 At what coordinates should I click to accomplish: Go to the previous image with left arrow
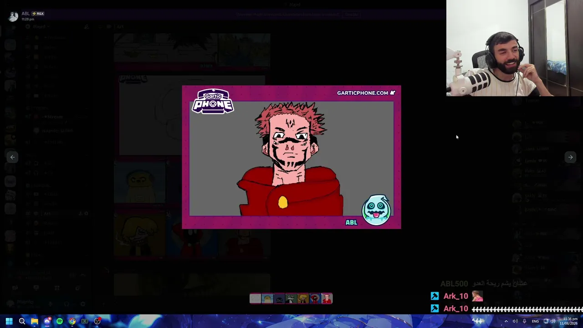coord(13,157)
